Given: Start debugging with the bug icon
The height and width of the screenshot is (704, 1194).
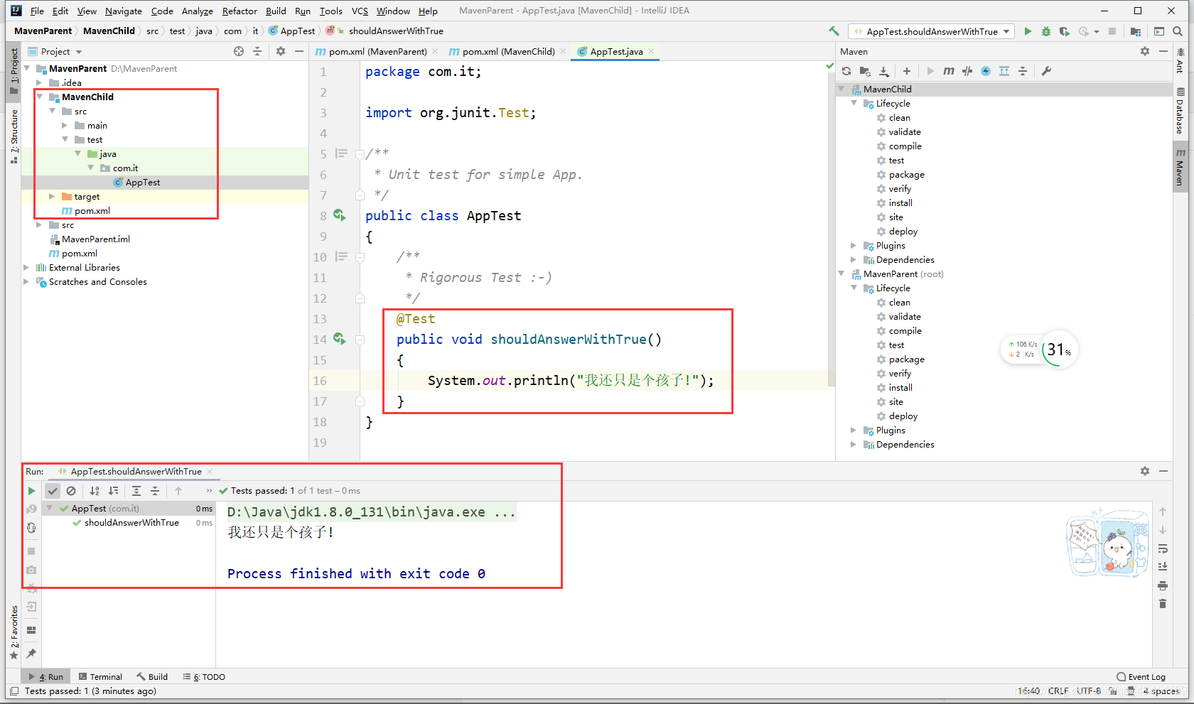Looking at the screenshot, I should click(x=1046, y=31).
